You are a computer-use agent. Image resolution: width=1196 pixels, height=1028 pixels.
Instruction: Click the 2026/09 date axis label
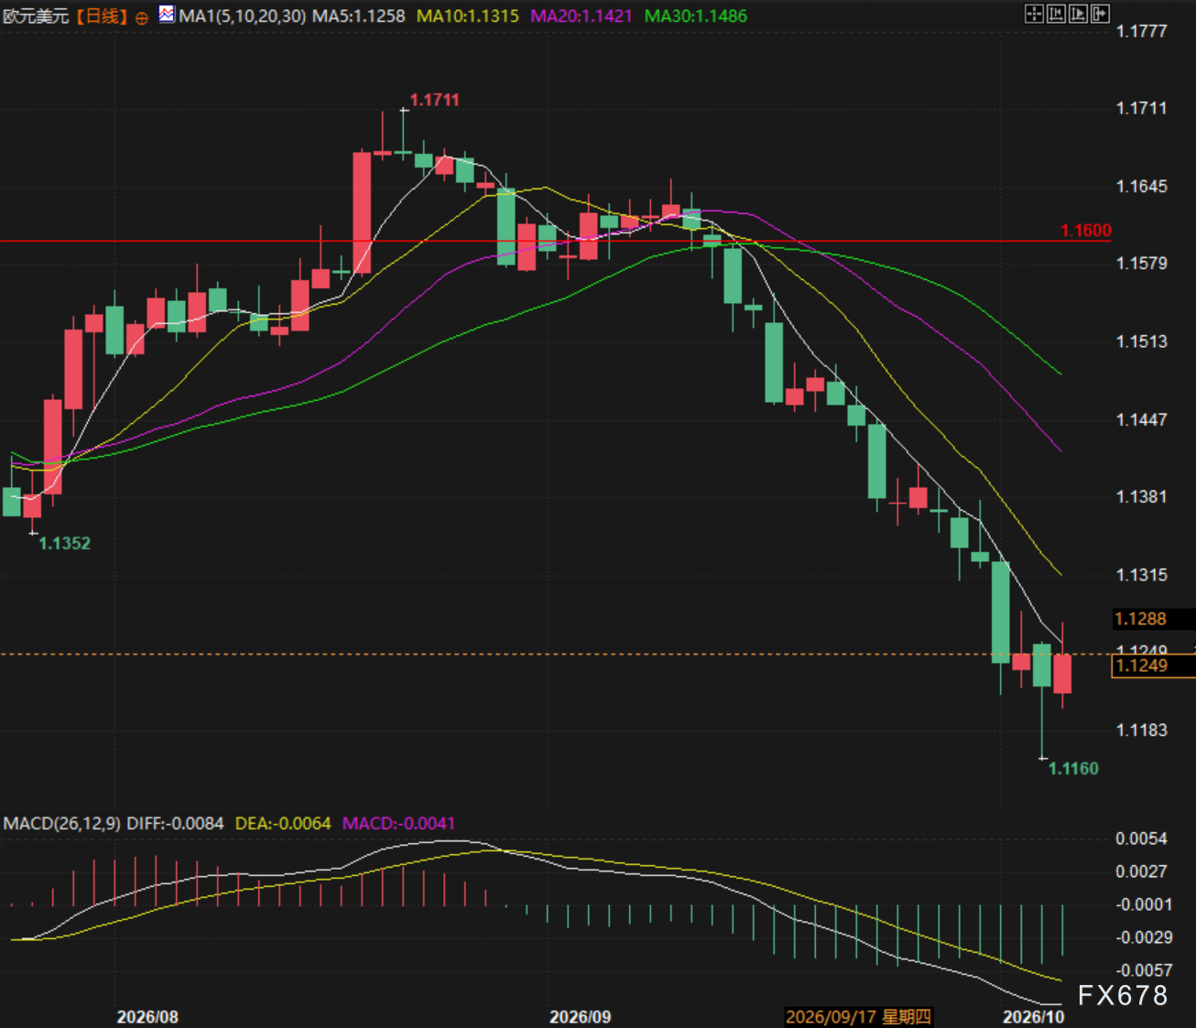pos(580,1017)
